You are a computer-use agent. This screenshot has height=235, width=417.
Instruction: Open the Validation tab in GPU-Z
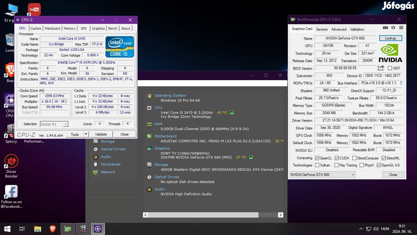(357, 29)
